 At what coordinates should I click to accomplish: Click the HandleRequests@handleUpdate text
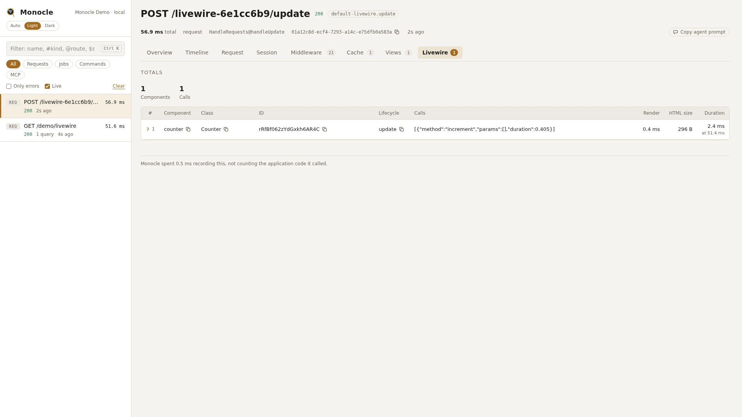(x=247, y=32)
